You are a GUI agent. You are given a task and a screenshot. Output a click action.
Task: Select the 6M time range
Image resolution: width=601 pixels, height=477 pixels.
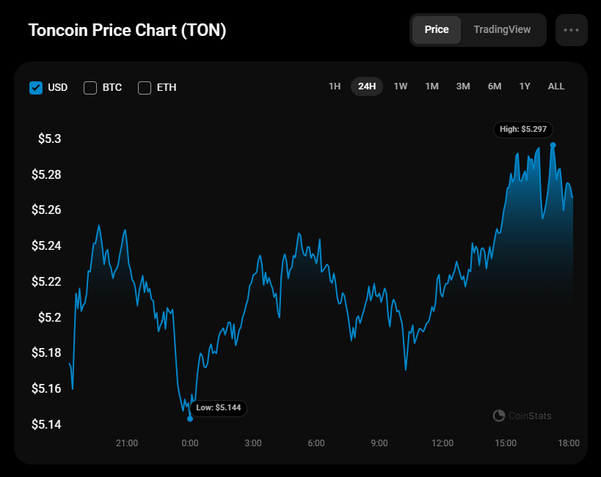[495, 86]
